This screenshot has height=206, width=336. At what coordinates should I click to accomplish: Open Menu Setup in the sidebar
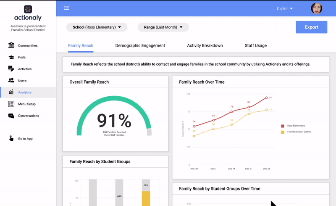point(28,104)
